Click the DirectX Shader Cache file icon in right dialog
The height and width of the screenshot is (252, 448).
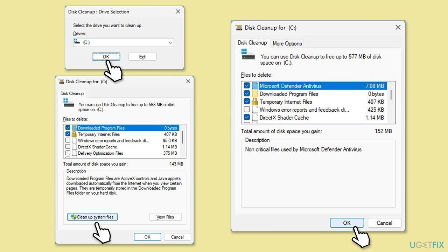[254, 118]
